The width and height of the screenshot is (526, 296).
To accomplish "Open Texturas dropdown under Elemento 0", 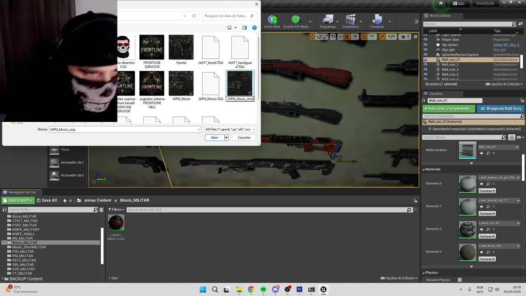I will tap(487, 191).
